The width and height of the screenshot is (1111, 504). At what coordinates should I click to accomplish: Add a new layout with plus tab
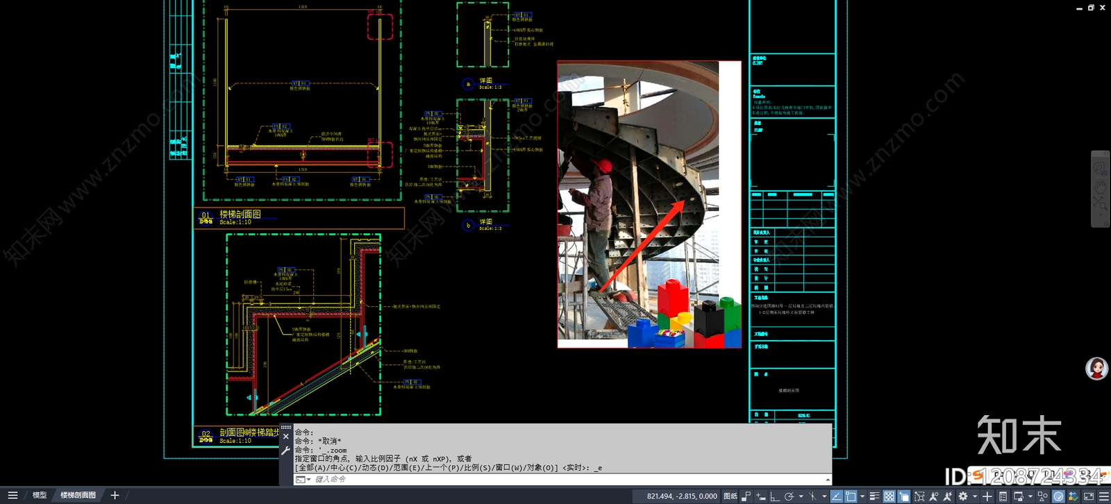(115, 496)
